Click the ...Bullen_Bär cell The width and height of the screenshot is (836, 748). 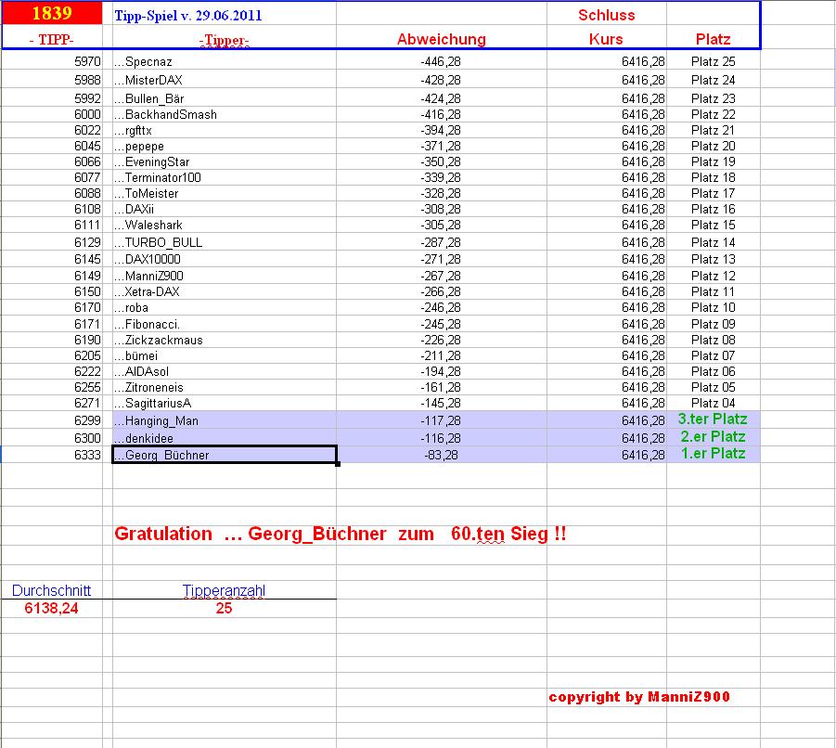click(224, 98)
